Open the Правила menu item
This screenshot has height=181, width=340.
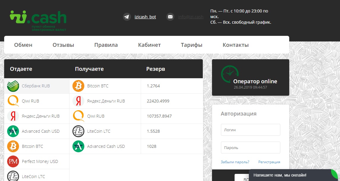click(x=106, y=45)
